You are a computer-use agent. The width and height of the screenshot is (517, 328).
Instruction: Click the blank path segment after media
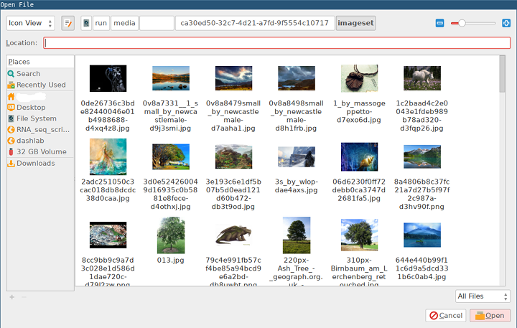157,23
